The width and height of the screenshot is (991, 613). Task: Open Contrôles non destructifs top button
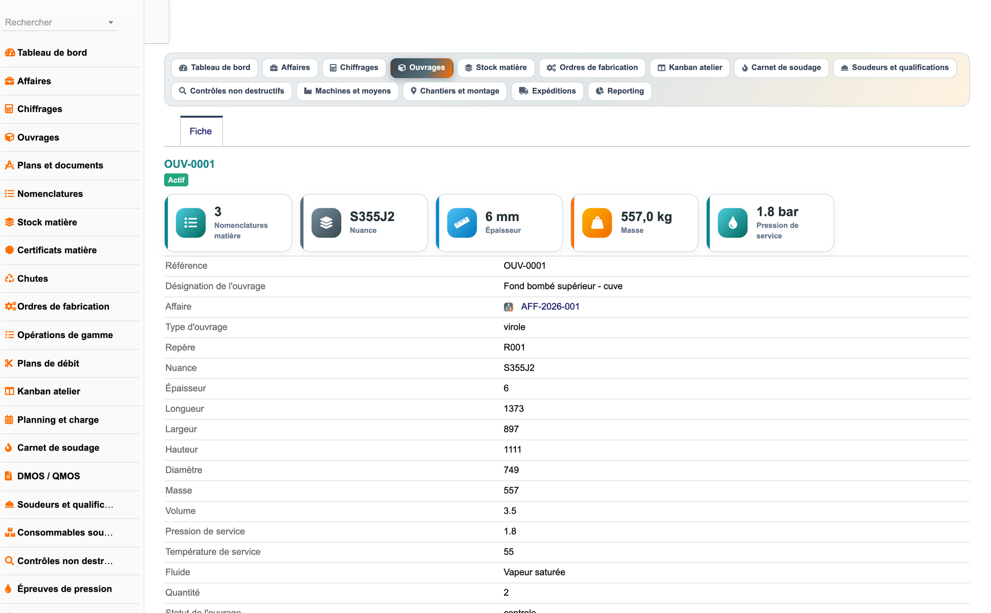232,91
